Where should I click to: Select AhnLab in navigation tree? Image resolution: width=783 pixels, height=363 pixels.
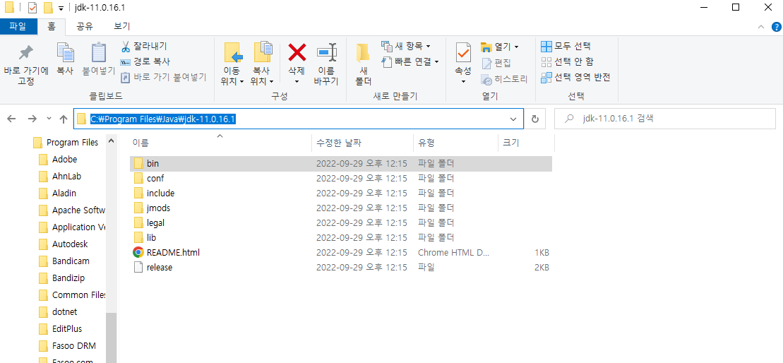pyautogui.click(x=60, y=177)
